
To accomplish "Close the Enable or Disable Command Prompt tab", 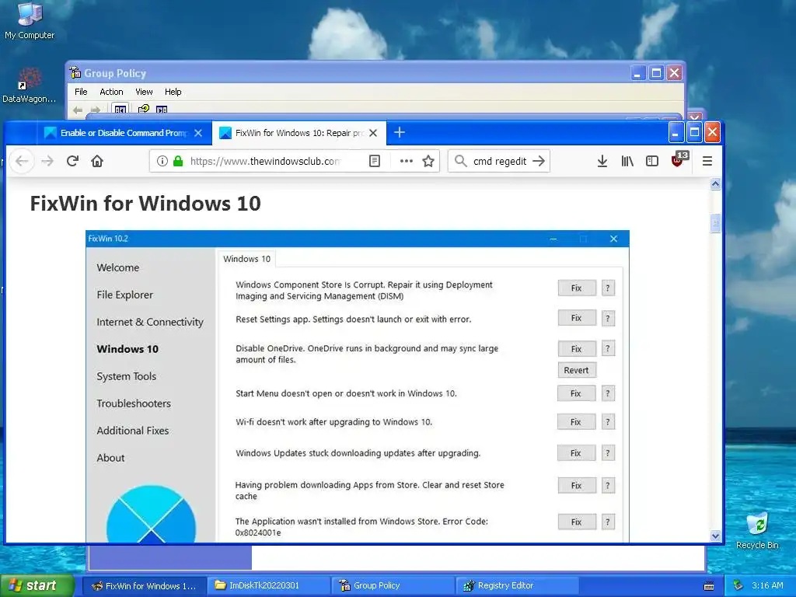I will coord(198,133).
